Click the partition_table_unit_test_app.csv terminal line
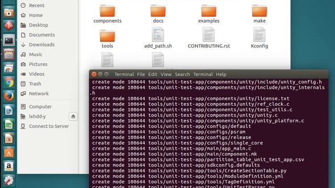The image size is (335, 188). click(198, 159)
